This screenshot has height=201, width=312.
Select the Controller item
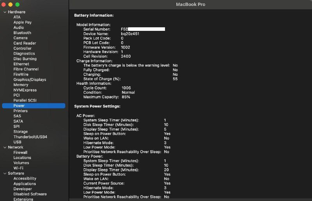(23, 48)
